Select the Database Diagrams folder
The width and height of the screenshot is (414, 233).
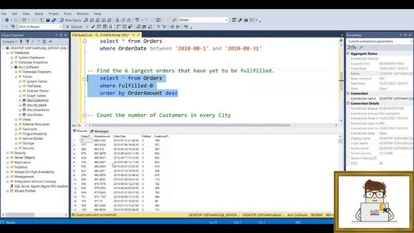37,72
